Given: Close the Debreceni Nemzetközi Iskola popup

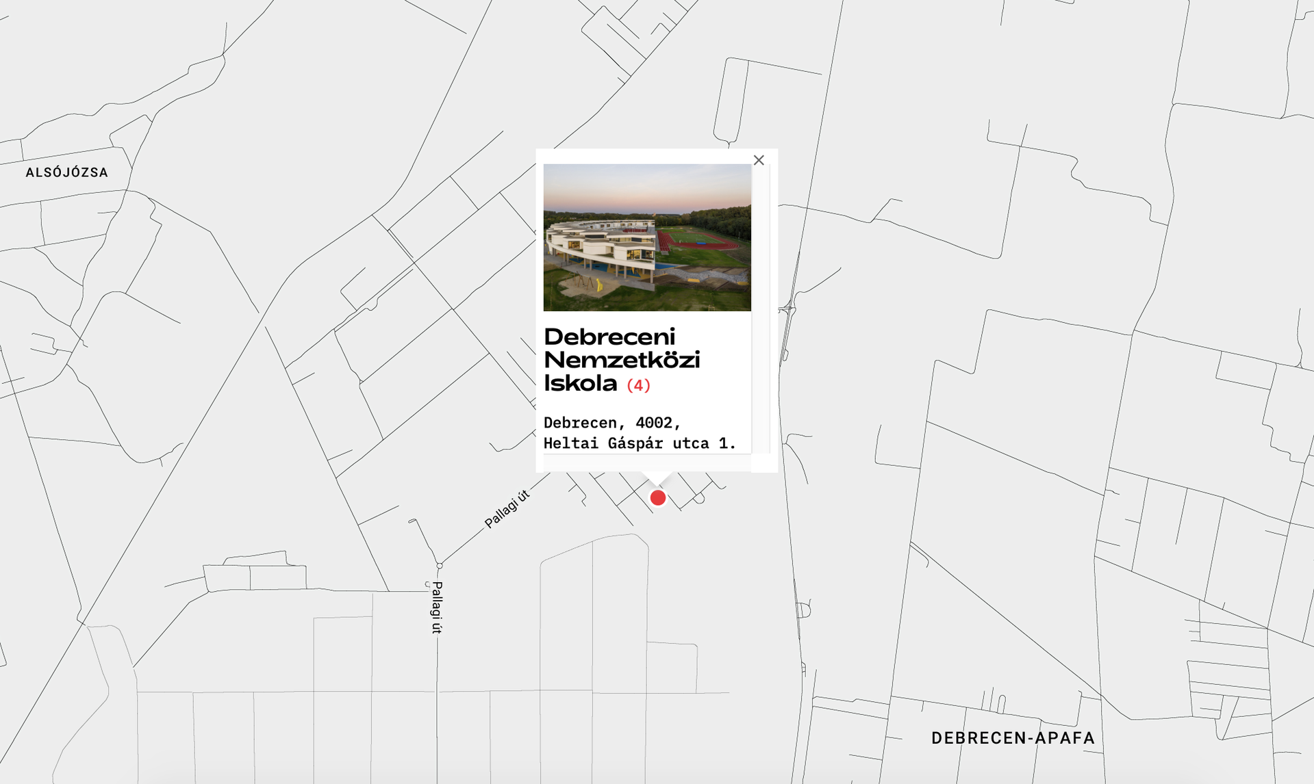Looking at the screenshot, I should coord(759,160).
